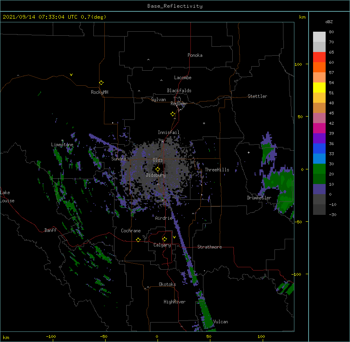The image size is (350, 342).
Task: Click the -100 tick on the bottom axis
Action: [51, 336]
